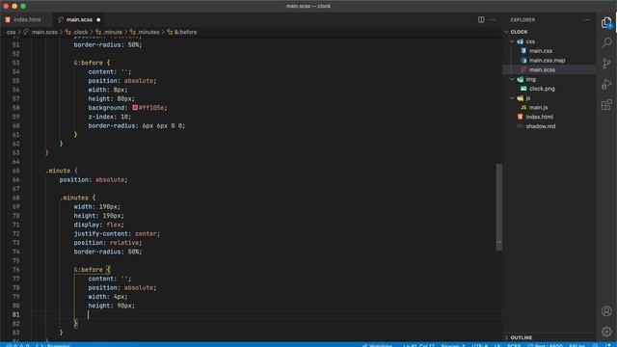Open main.css.map in the Explorer
The image size is (617, 347).
(547, 60)
